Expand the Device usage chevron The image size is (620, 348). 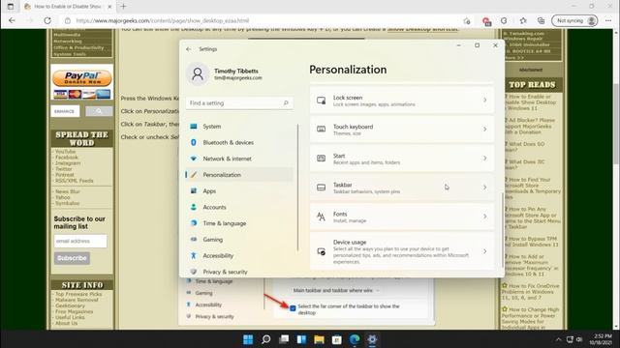(484, 251)
